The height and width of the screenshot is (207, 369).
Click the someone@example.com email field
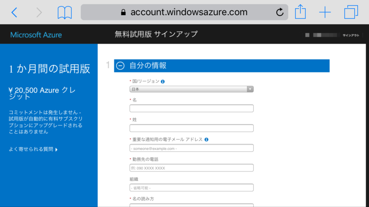(191, 148)
